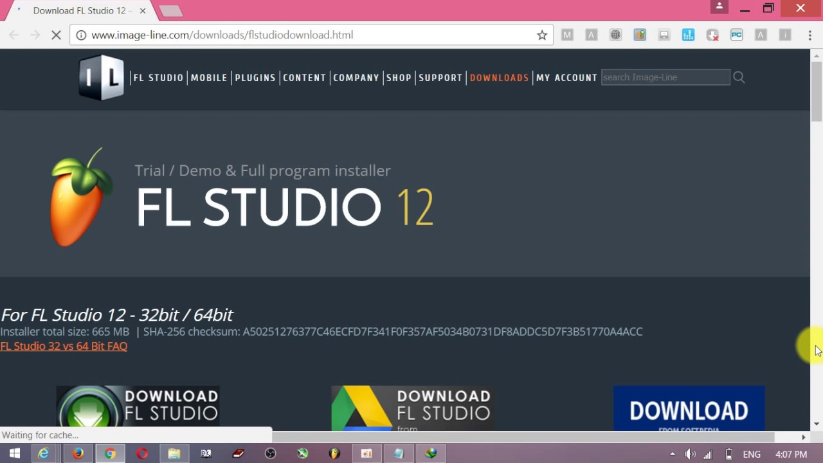This screenshot has width=823, height=463.
Task: Click the search Image-Line input field
Action: tap(665, 77)
